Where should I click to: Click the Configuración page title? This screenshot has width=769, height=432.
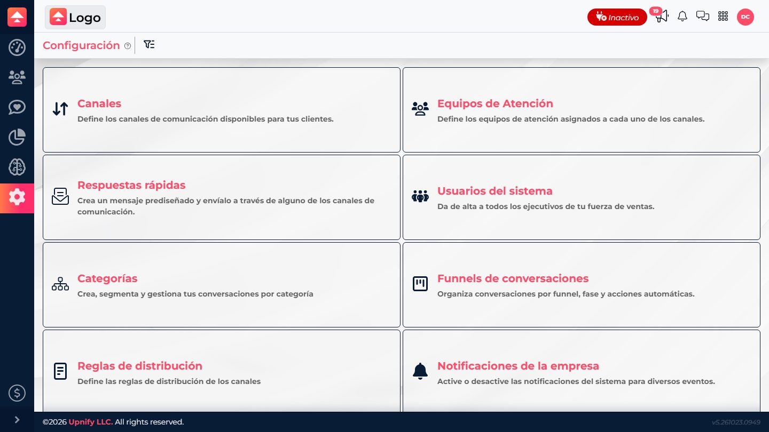[81, 45]
